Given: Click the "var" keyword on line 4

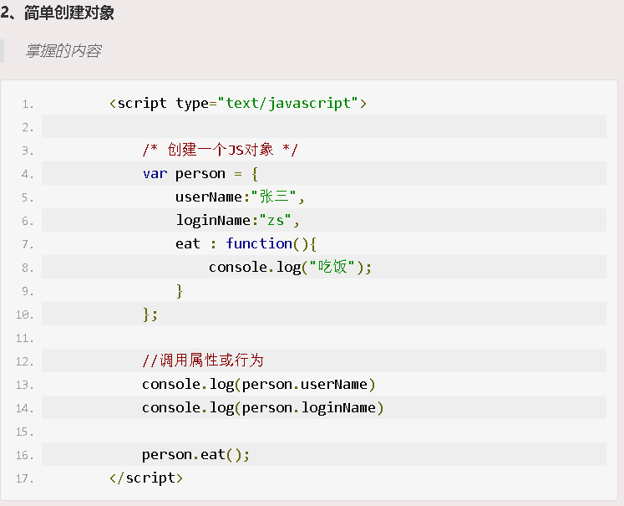Looking at the screenshot, I should click(155, 174).
